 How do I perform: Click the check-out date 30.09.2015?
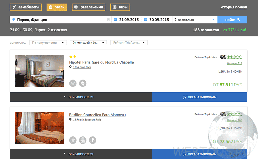(x=159, y=20)
